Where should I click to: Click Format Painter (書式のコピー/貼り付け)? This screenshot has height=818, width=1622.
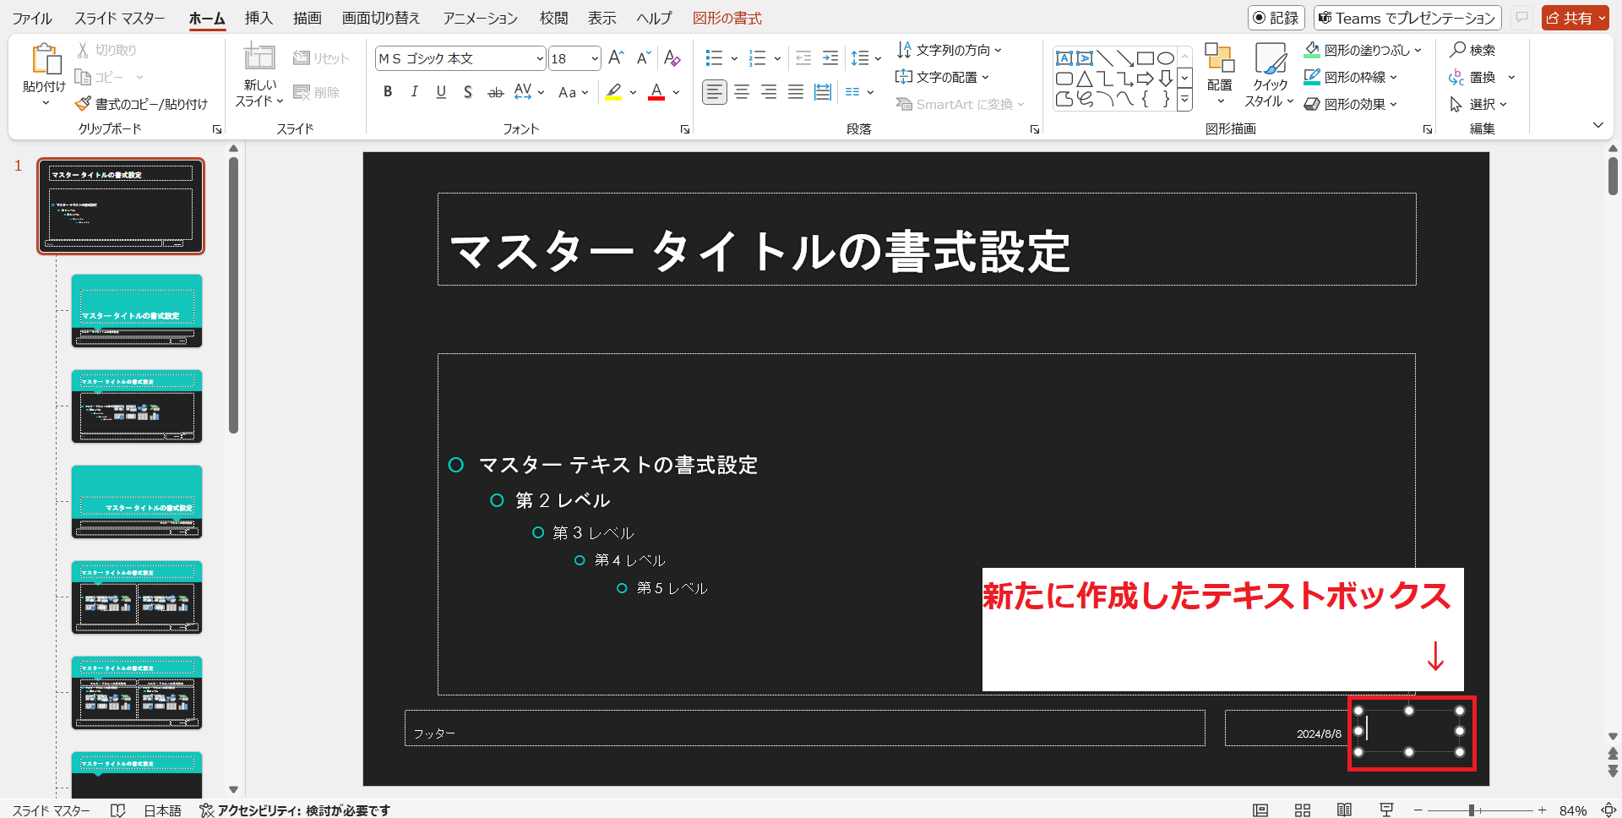tap(141, 104)
